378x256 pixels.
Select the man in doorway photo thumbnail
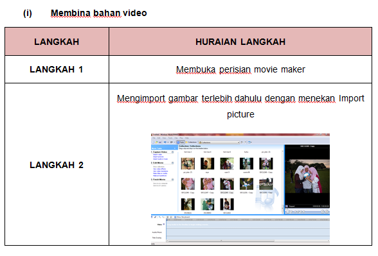207,164
